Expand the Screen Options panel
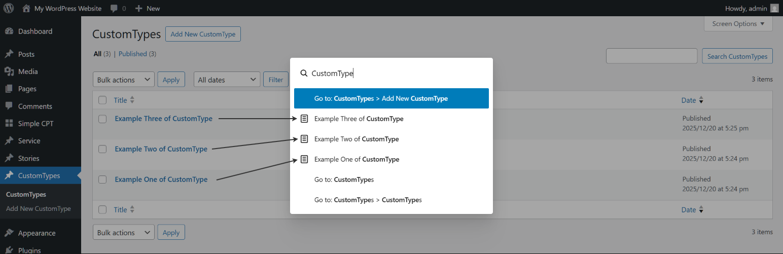The width and height of the screenshot is (783, 254). pos(738,24)
